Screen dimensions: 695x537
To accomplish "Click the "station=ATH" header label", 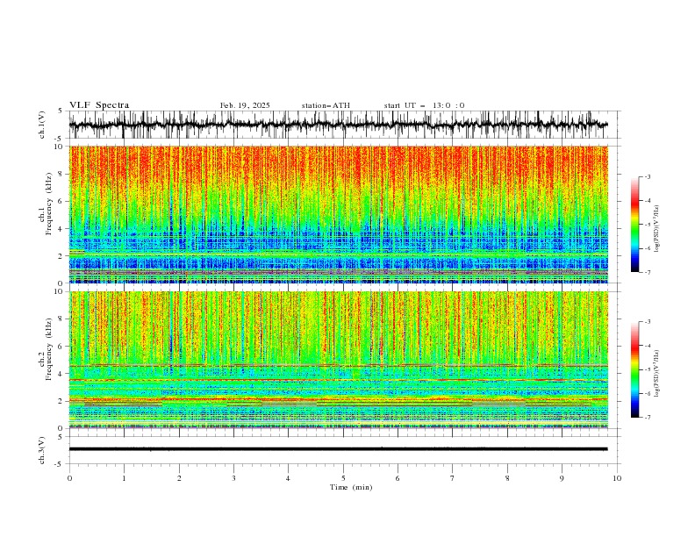I will [x=326, y=105].
